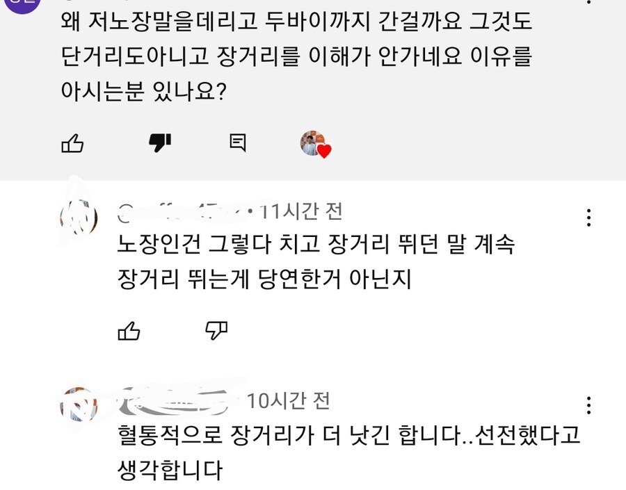626x490 pixels.
Task: Dislike the reply about 장거리 racing
Action: [216, 332]
